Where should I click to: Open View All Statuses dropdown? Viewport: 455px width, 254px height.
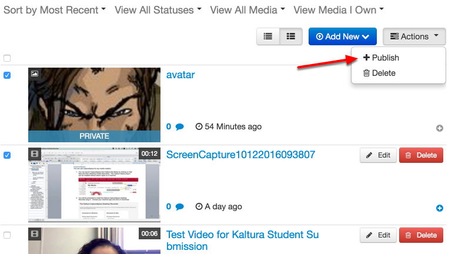pos(158,10)
